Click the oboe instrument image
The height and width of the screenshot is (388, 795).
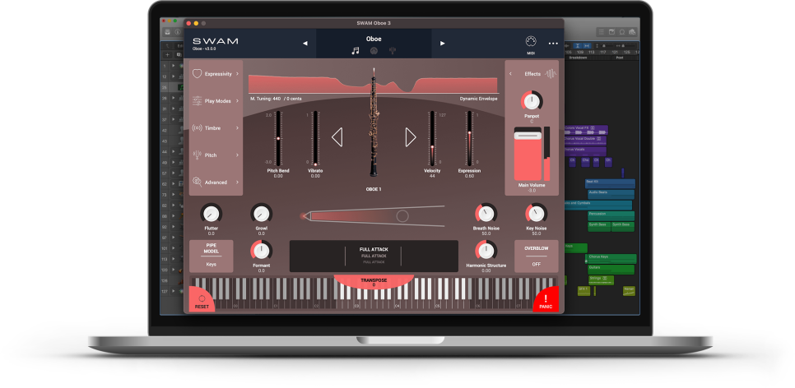click(x=374, y=122)
